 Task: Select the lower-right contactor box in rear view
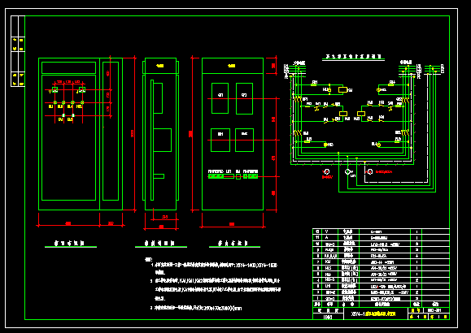point(244,140)
